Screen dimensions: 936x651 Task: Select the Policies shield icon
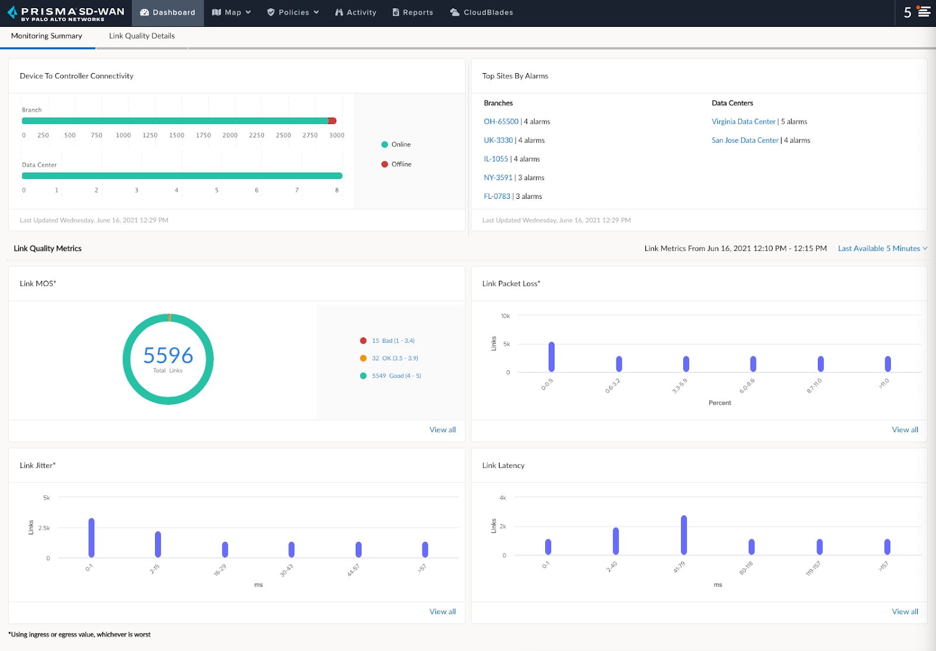tap(270, 12)
